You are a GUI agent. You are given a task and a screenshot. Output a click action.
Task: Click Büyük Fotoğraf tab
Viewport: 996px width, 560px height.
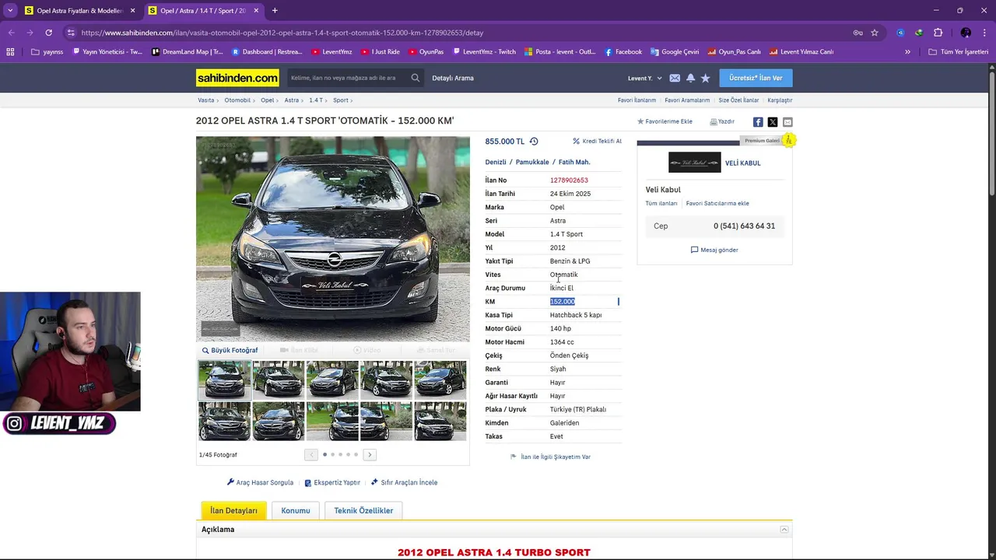[x=230, y=350]
